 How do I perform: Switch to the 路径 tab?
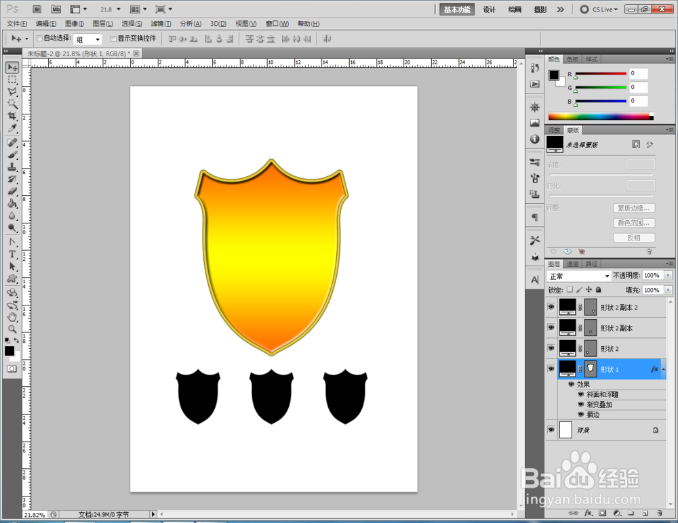tap(591, 264)
